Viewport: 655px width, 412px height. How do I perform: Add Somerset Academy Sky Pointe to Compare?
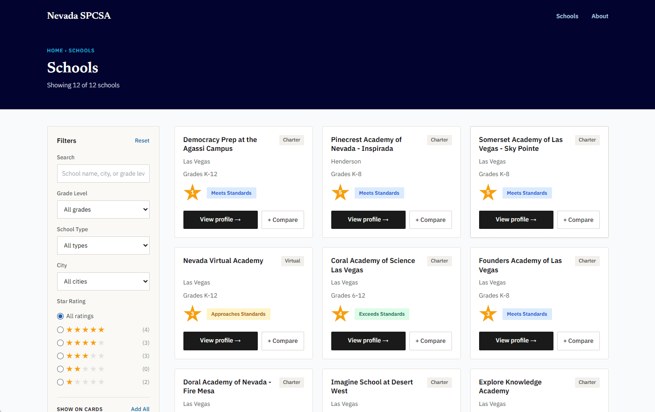tap(578, 220)
